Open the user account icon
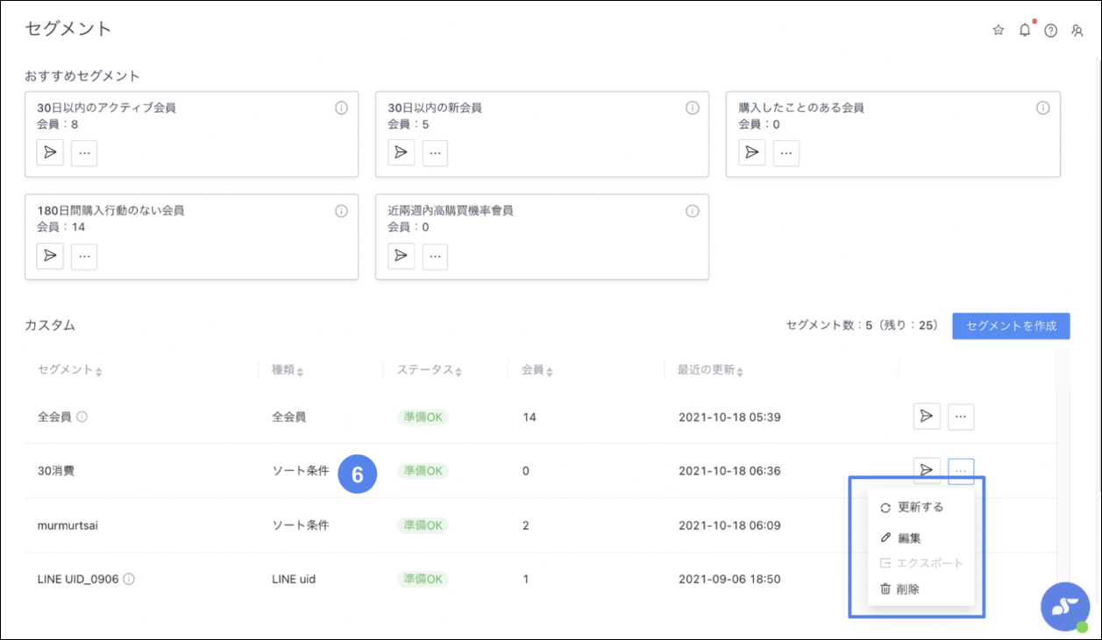This screenshot has width=1102, height=640. tap(1077, 31)
